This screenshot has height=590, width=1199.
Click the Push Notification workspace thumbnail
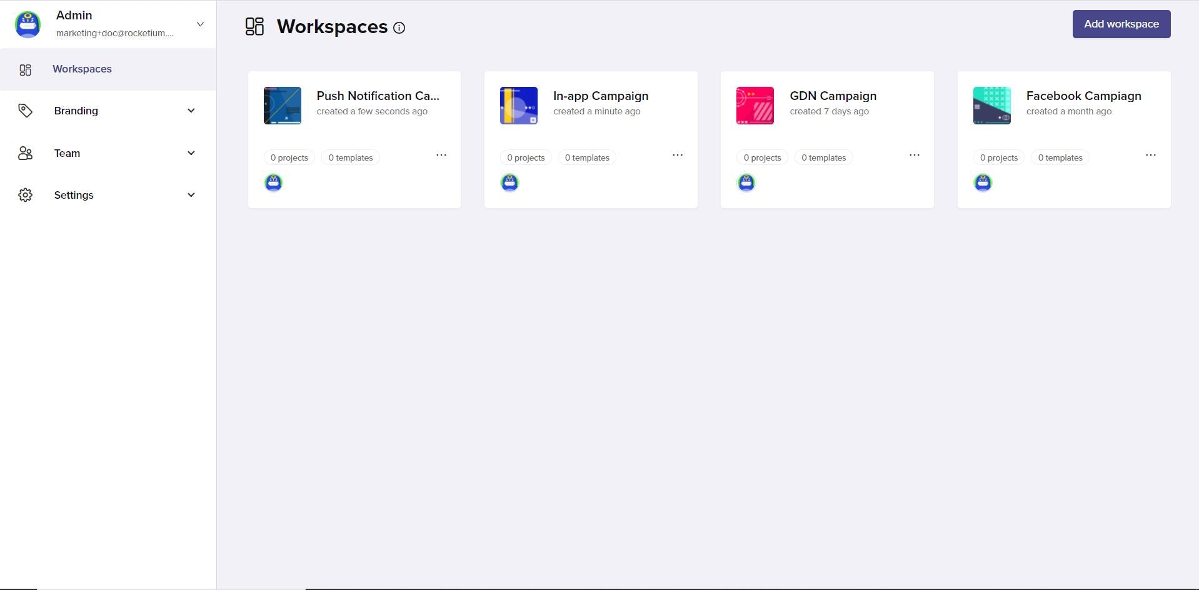click(283, 106)
